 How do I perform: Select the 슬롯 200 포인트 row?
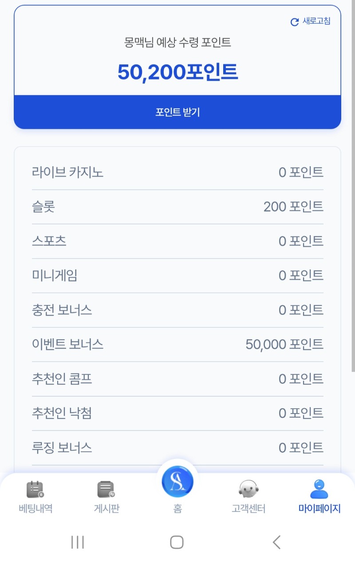click(177, 207)
